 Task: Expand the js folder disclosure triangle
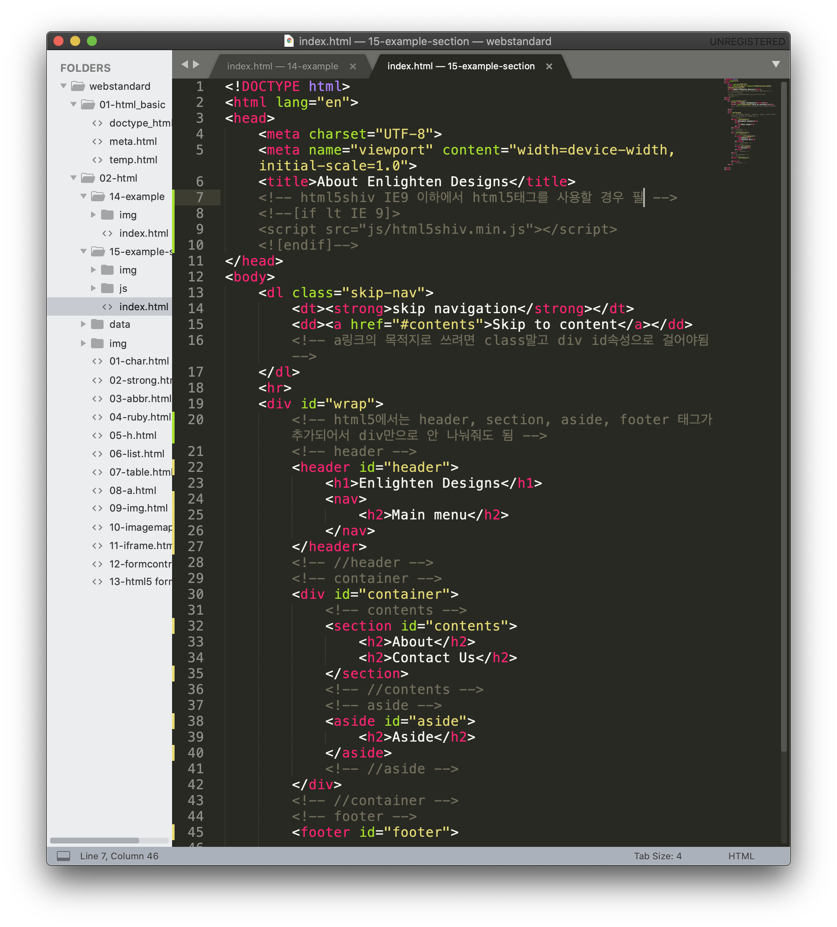(94, 288)
